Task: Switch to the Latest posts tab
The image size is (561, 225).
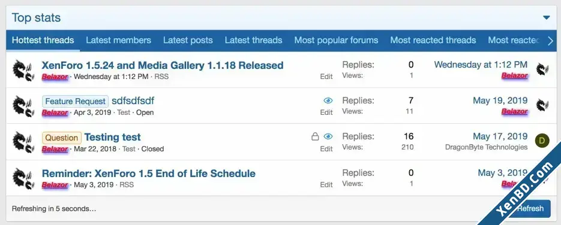Action: [x=188, y=40]
